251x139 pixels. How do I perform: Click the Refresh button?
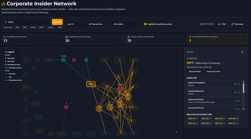(x=237, y=24)
